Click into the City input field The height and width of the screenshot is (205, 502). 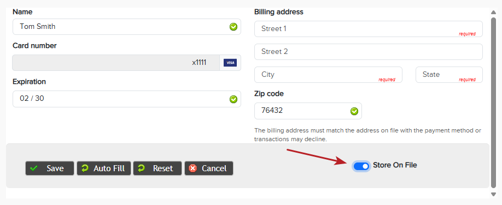pyautogui.click(x=328, y=75)
